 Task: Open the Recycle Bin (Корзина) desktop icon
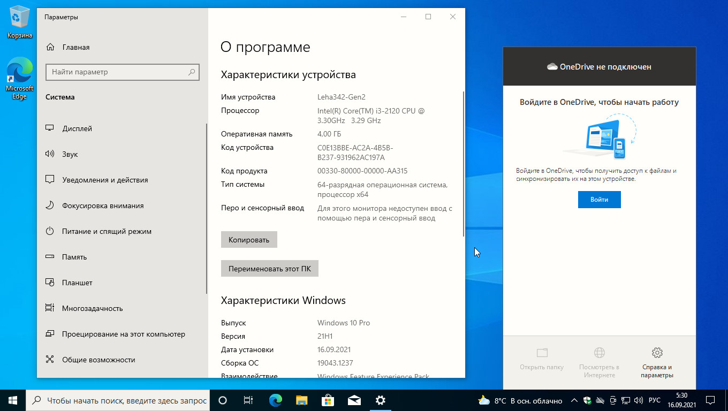click(20, 22)
